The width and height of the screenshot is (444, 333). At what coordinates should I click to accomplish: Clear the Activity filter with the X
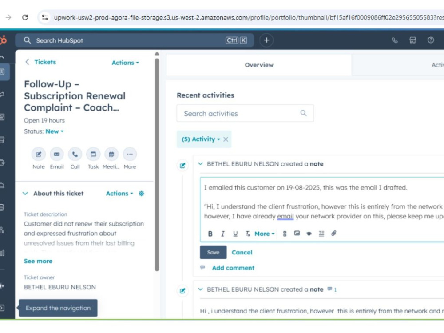click(226, 139)
